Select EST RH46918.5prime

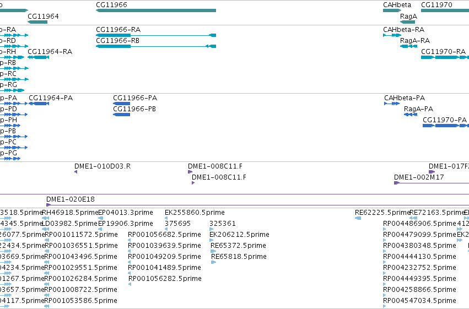(x=45, y=218)
